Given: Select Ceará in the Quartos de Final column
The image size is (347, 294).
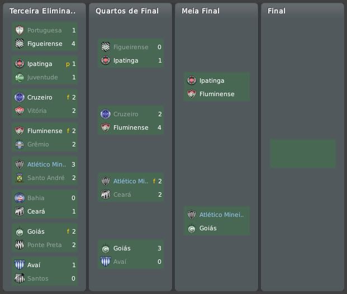Looking at the screenshot, I should [x=122, y=195].
